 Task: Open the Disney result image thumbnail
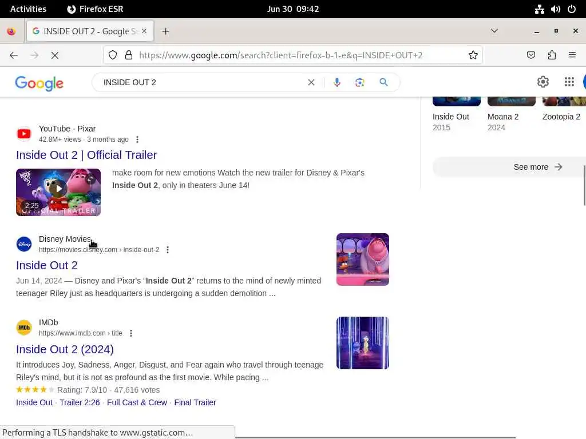pos(362,260)
